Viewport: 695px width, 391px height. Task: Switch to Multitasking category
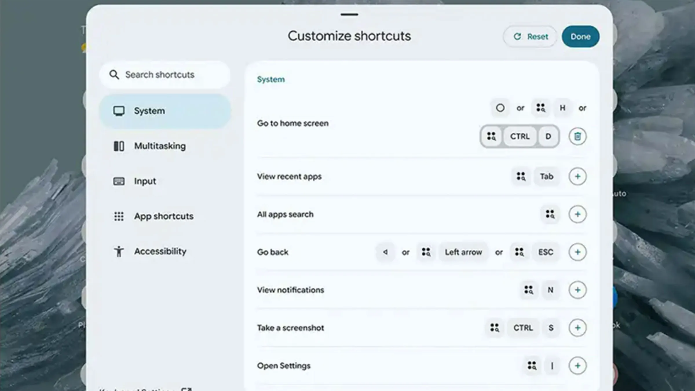coord(160,146)
